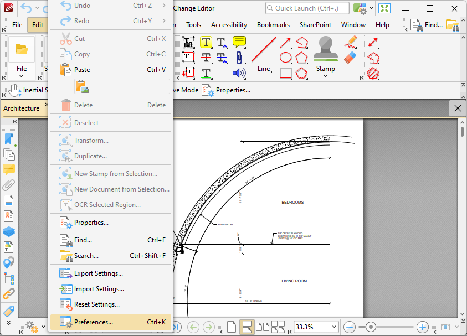467x336 pixels.
Task: Select the Typewriter tool
Action: (188, 42)
